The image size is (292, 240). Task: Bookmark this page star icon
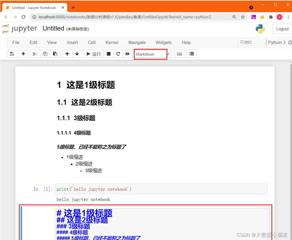tap(243, 17)
